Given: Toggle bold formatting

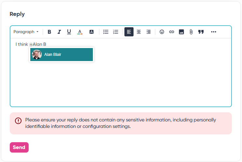Looking at the screenshot, I should [50, 32].
